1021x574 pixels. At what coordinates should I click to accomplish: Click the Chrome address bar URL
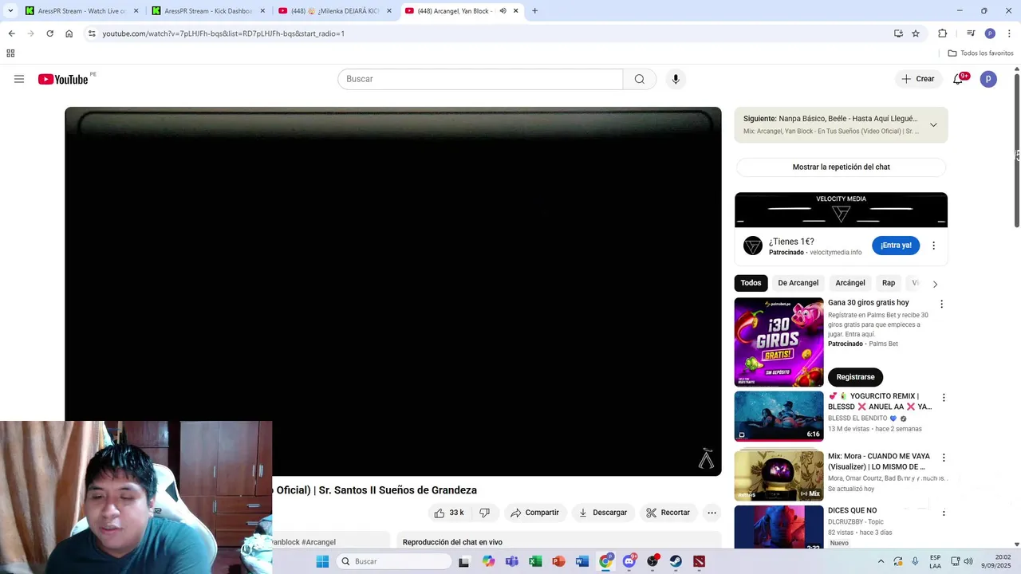[223, 33]
